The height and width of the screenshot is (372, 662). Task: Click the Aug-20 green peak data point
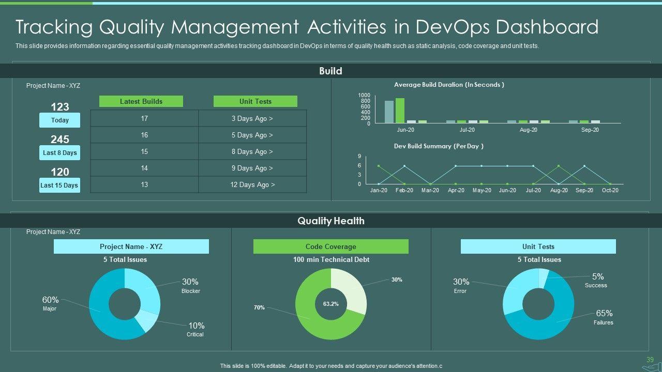pyautogui.click(x=559, y=166)
